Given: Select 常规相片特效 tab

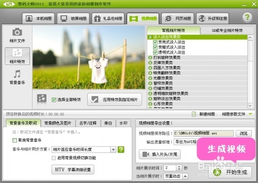Looking at the screenshot, I should [x=174, y=30].
